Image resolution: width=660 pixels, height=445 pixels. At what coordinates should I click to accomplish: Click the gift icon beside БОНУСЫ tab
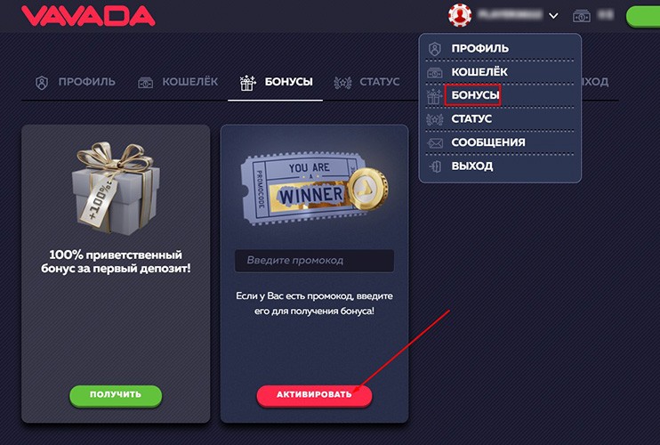[247, 83]
